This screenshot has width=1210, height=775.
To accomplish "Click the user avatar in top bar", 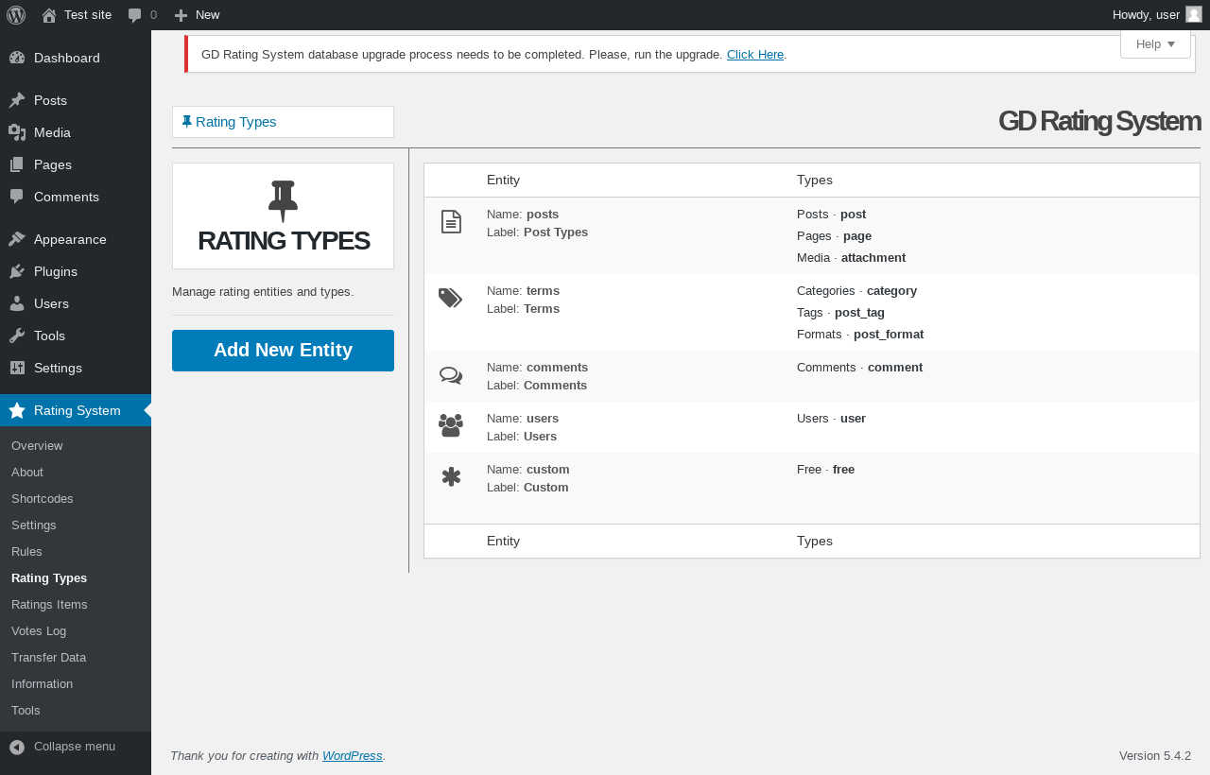I will [1193, 14].
